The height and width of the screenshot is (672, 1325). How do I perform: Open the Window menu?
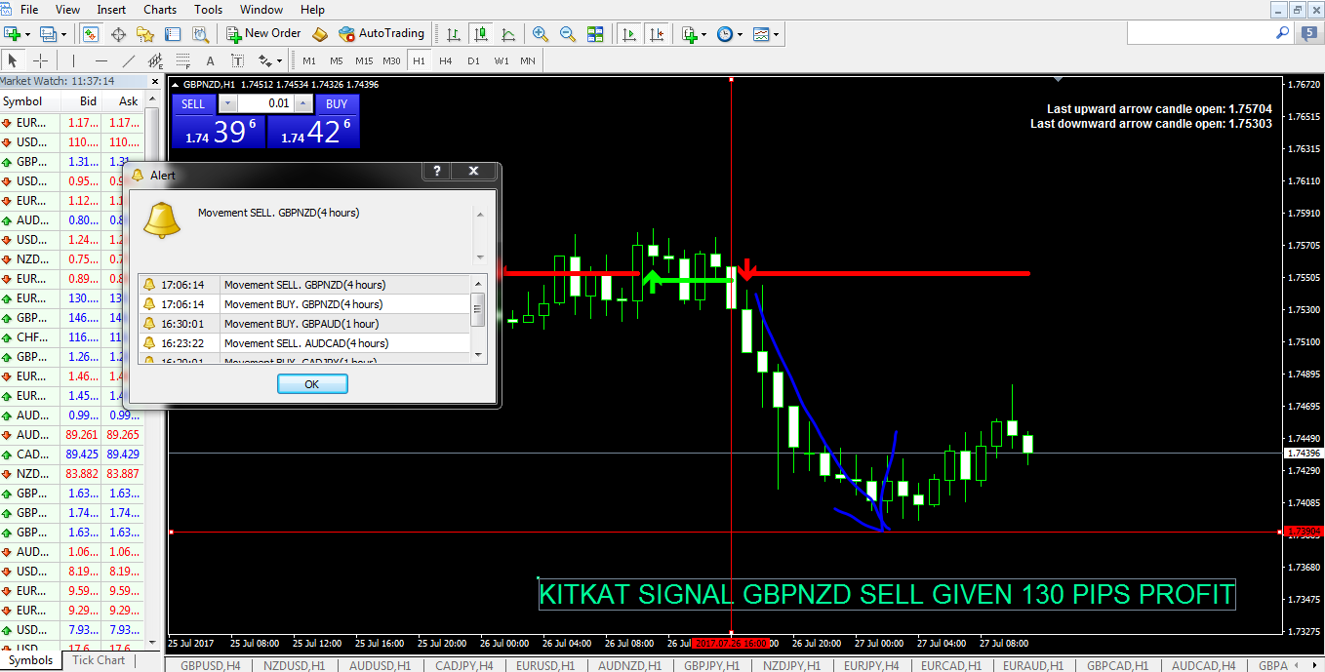(x=261, y=9)
